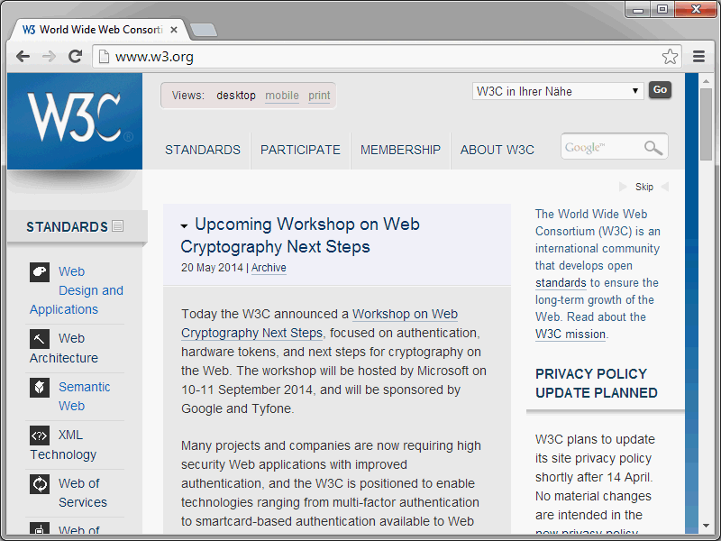Screen dimensions: 721x541
Task: Open the Semantic Web link
Action: point(84,397)
